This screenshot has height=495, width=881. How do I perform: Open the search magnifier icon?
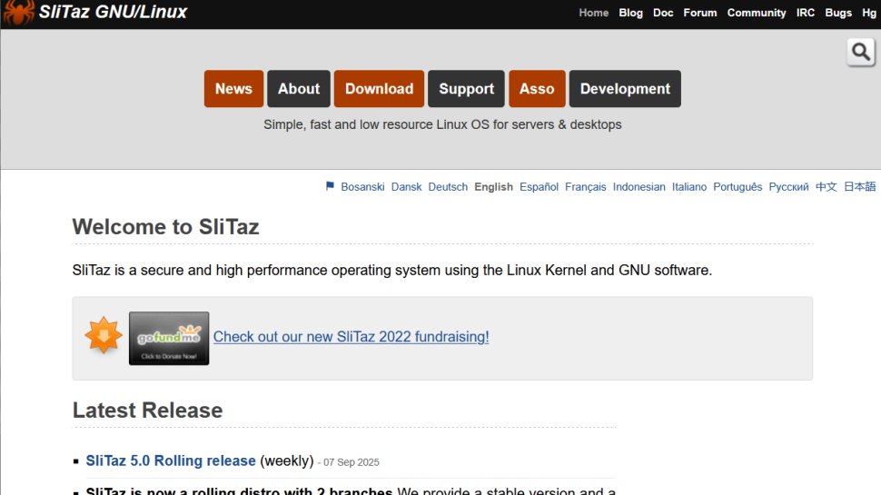pyautogui.click(x=861, y=53)
